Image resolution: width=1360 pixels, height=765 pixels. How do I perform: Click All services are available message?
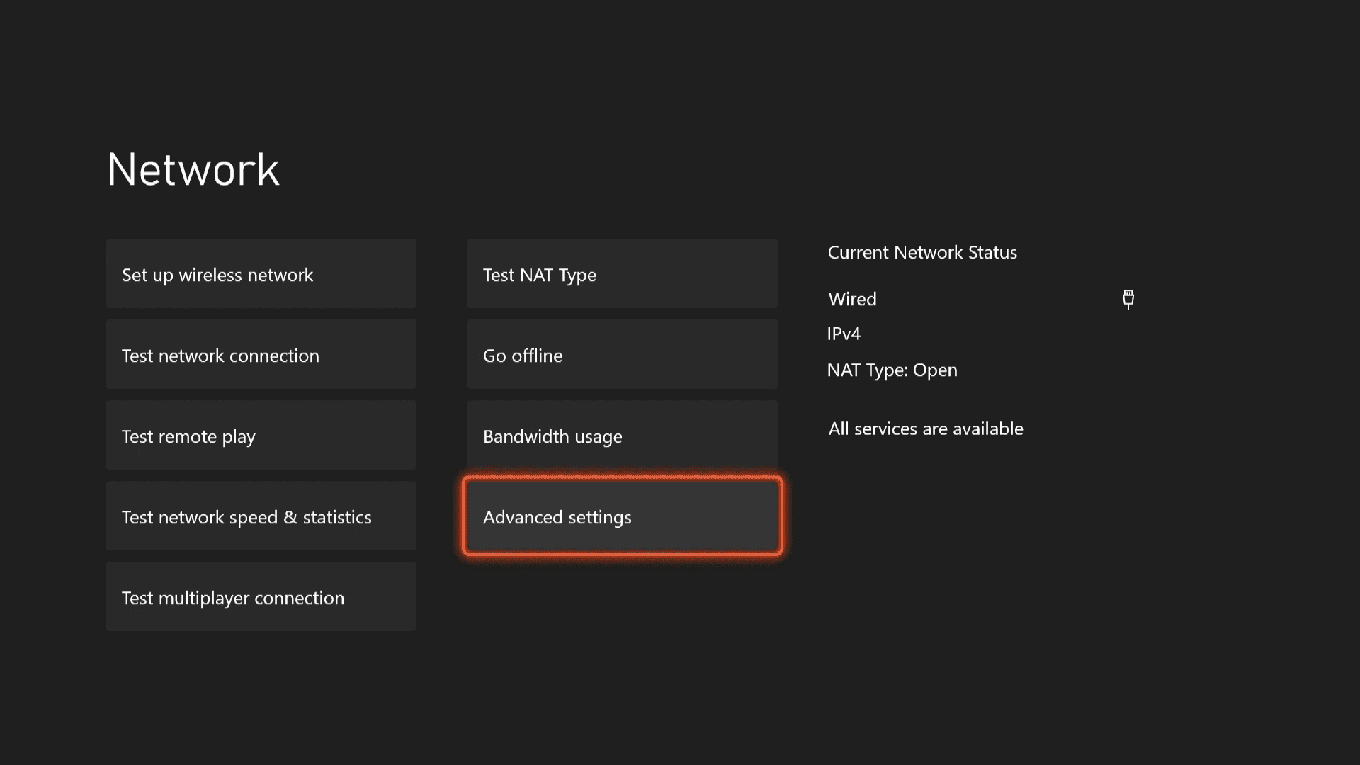[x=925, y=429]
